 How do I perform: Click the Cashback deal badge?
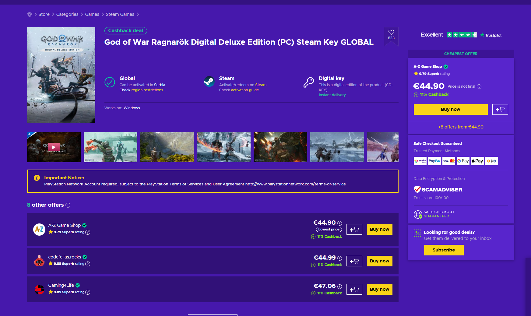click(126, 31)
